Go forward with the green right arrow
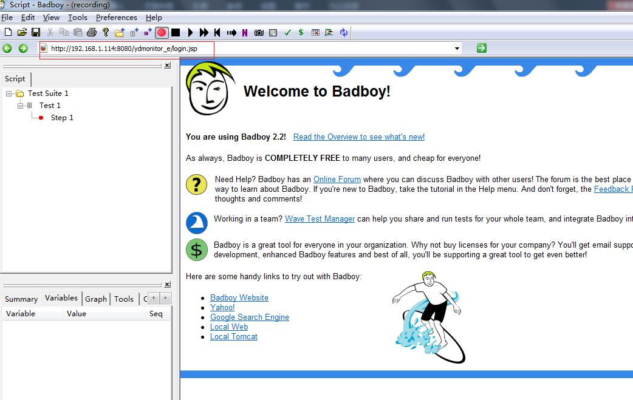Image resolution: width=633 pixels, height=400 pixels. pos(24,49)
